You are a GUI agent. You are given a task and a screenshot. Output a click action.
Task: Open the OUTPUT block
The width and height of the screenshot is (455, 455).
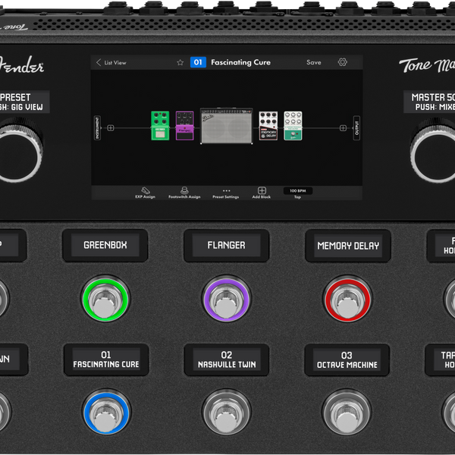pyautogui.click(x=356, y=128)
